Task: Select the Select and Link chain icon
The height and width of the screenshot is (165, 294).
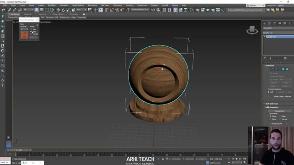Action: click(x=9, y=10)
